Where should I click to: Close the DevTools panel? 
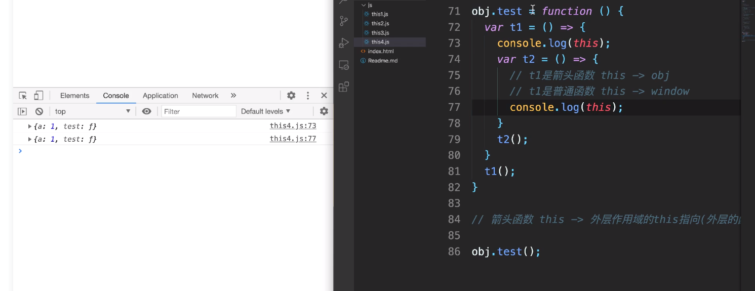tap(324, 96)
